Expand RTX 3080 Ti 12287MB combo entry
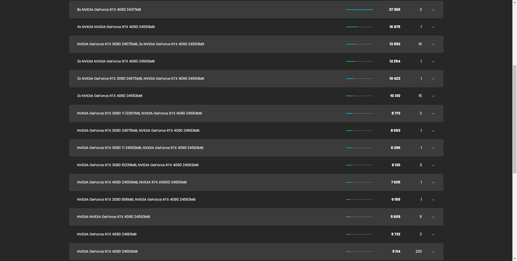 (433, 113)
